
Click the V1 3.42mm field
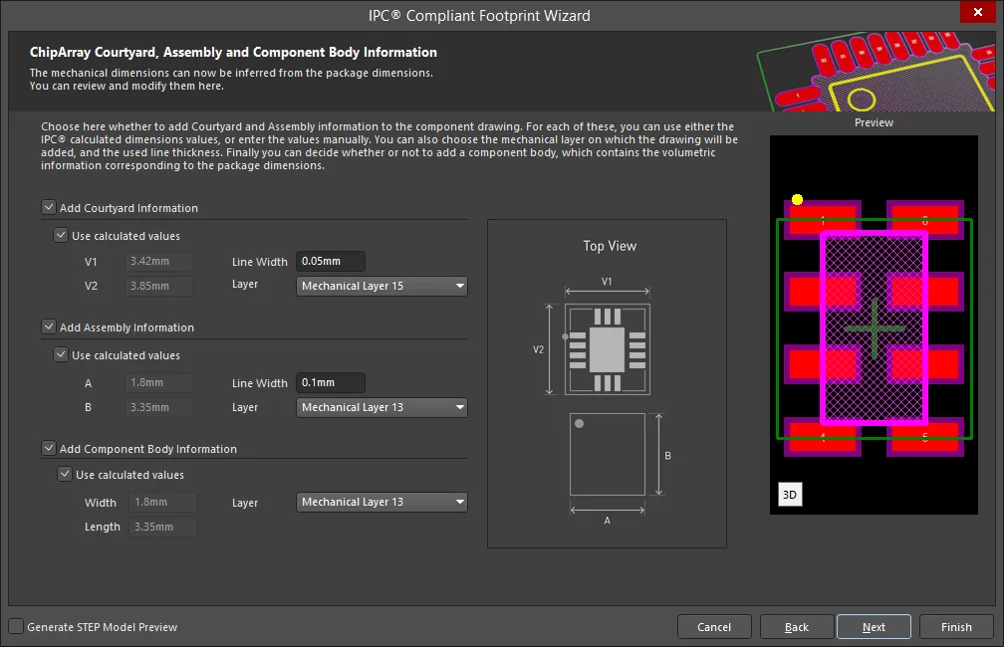158,261
